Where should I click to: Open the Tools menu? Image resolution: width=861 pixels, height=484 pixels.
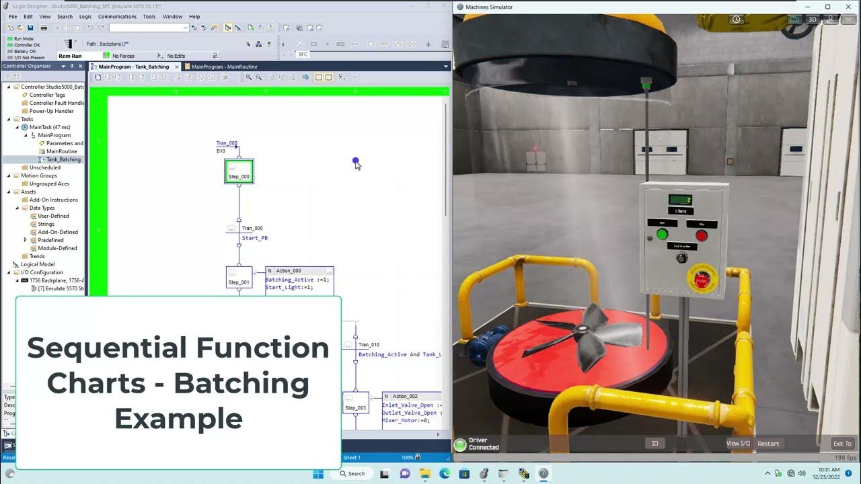pyautogui.click(x=149, y=16)
